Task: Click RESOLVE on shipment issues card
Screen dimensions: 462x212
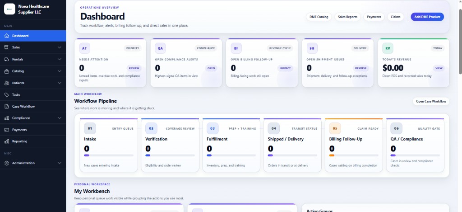Action: pyautogui.click(x=360, y=68)
